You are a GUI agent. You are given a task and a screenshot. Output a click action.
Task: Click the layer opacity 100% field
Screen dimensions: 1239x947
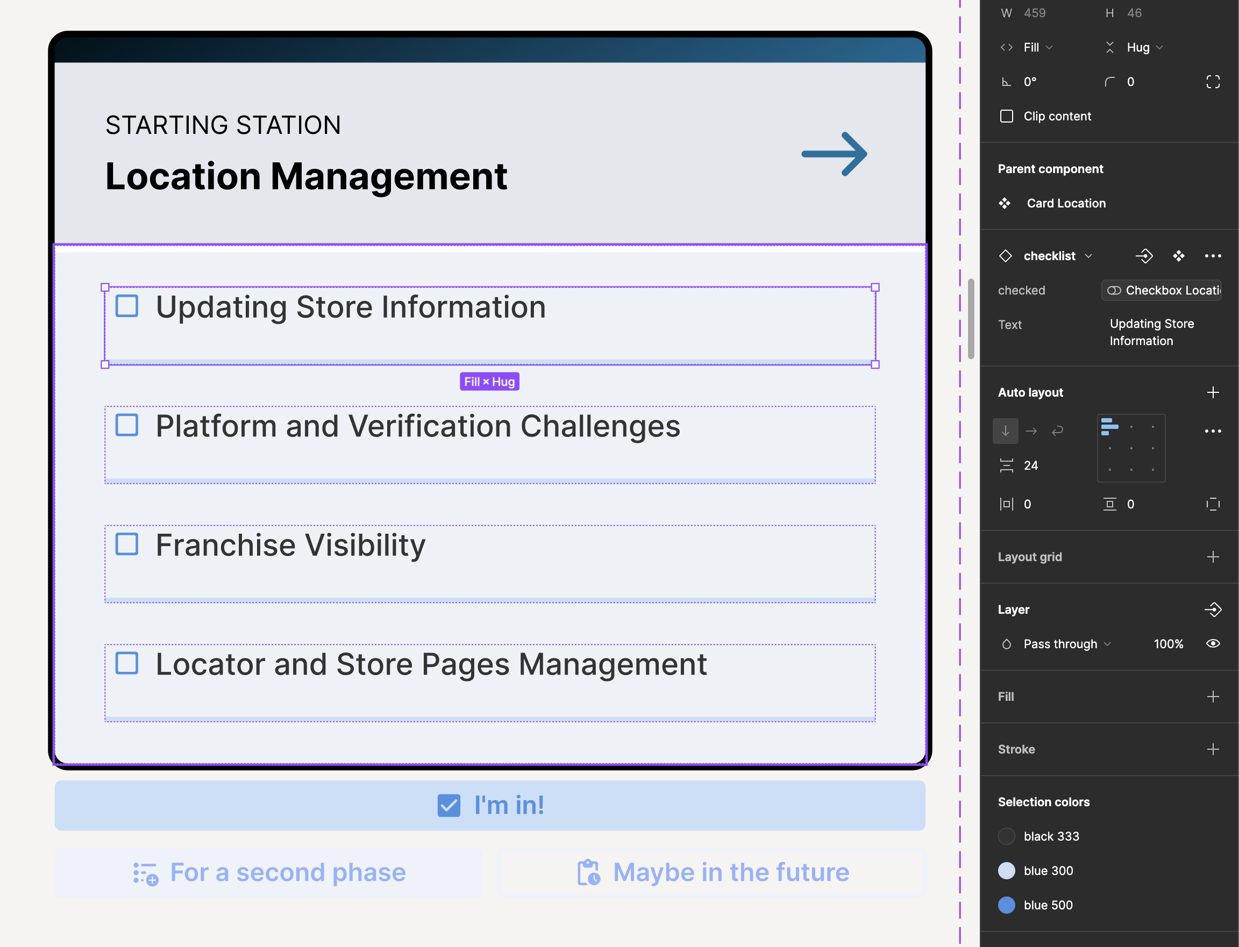[x=1168, y=644]
